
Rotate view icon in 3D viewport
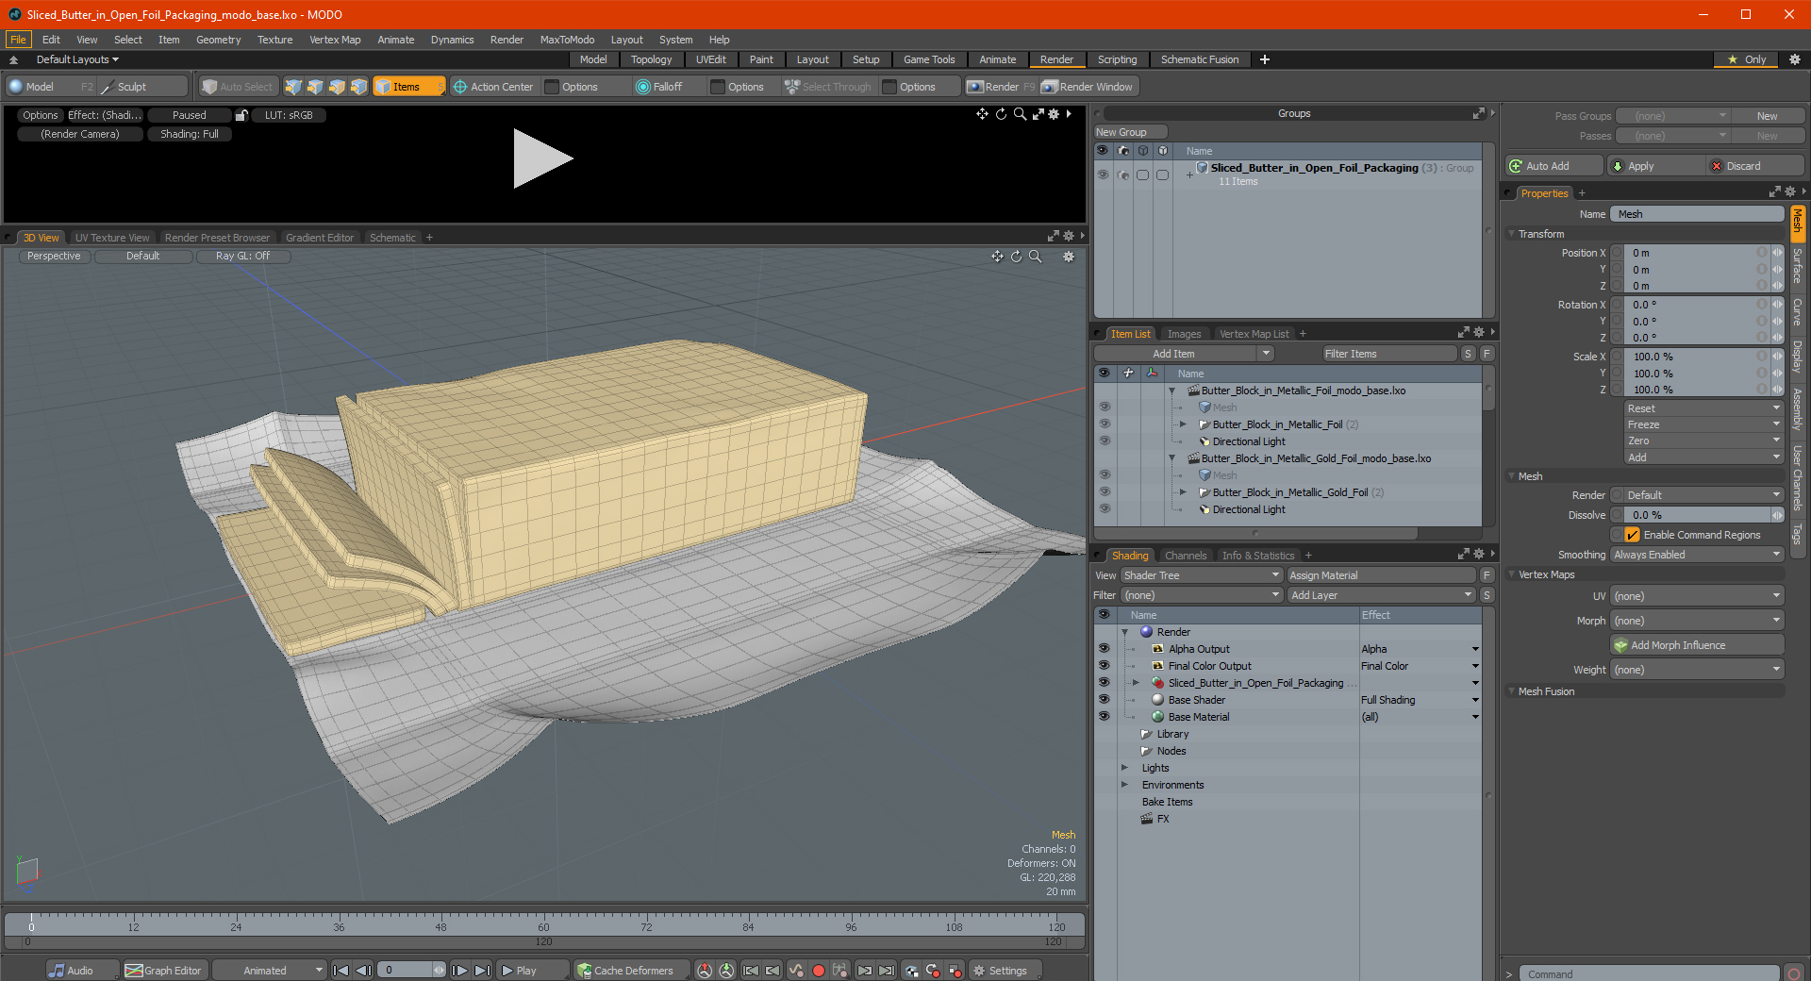click(1016, 257)
